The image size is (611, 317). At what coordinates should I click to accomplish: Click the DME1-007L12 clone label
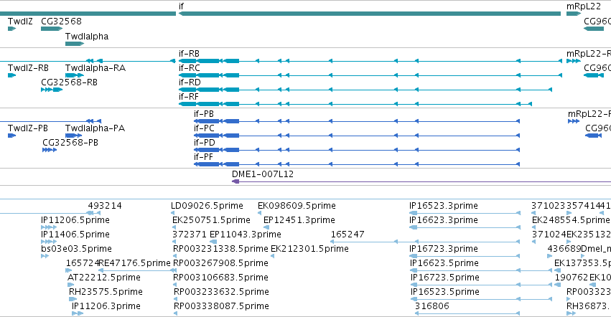263,174
